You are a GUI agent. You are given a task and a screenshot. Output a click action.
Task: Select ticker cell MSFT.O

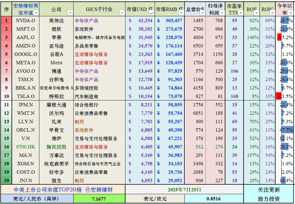click(26, 29)
